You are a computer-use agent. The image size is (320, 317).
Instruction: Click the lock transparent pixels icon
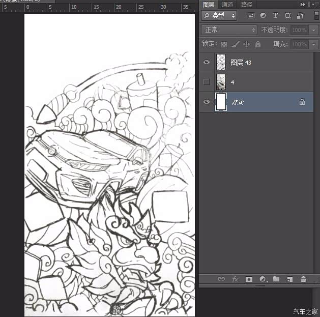(224, 44)
